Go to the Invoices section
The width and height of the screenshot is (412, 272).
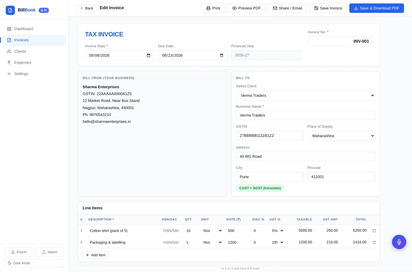34,40
